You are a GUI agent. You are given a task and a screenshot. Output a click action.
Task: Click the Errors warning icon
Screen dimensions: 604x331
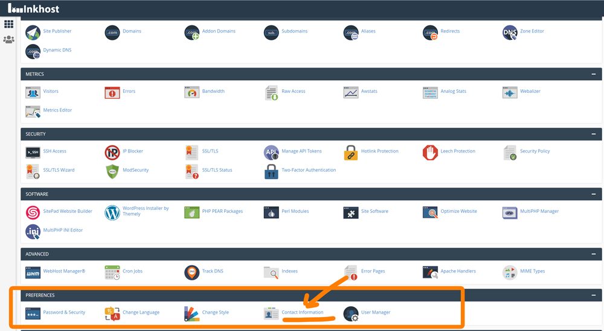click(x=112, y=93)
